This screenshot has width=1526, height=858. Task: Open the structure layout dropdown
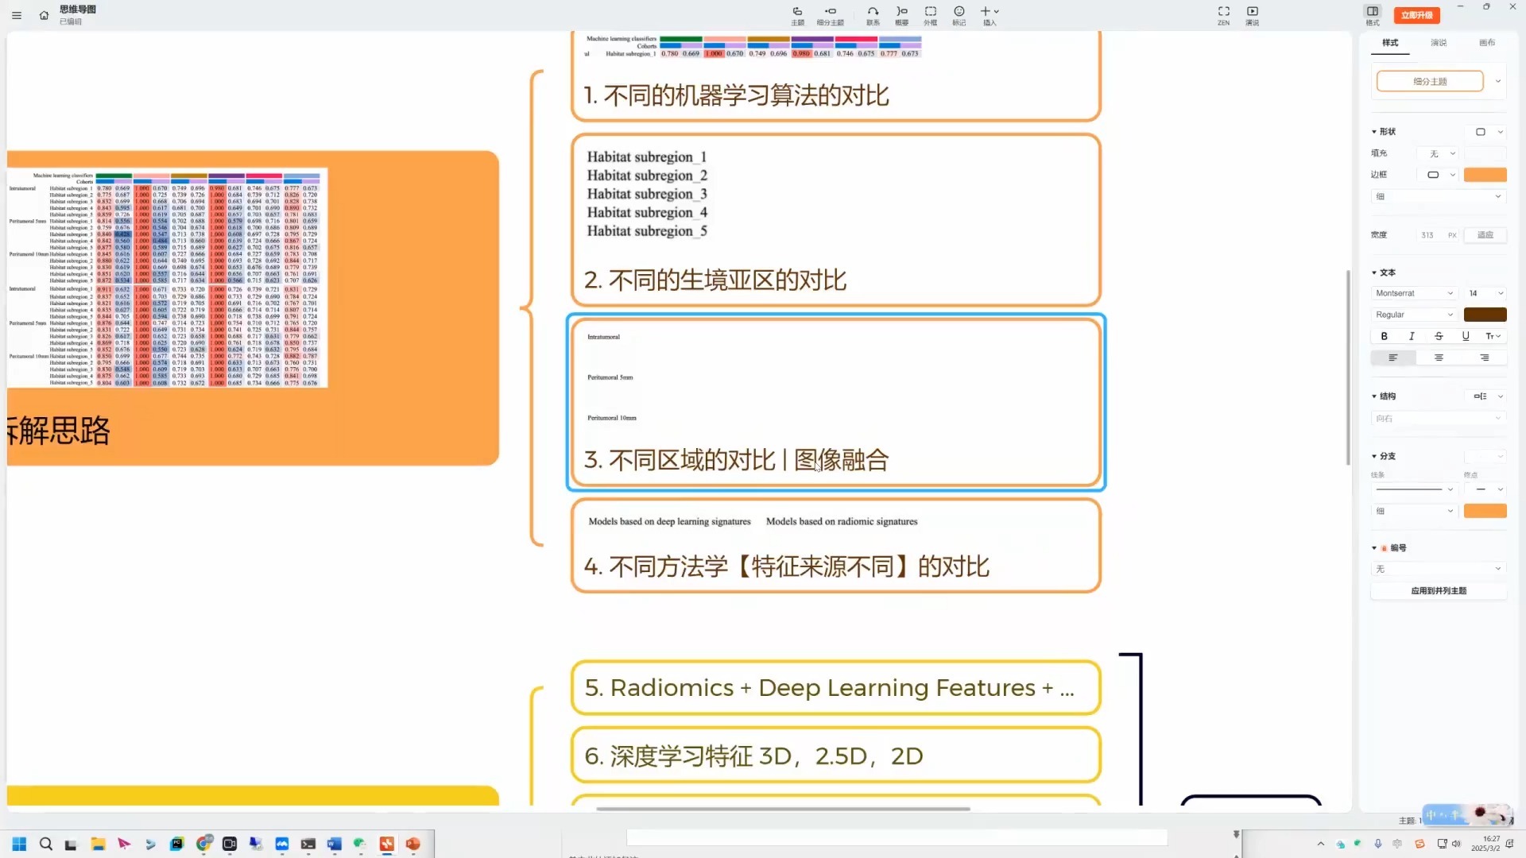tap(1485, 396)
